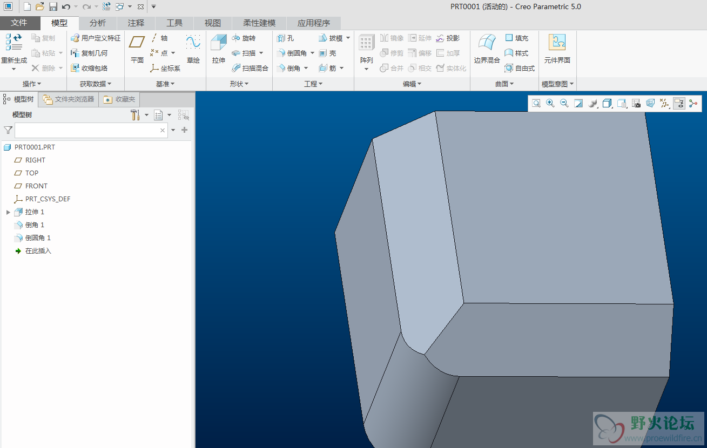Open the Folder Browser (文件夹浏览器) tab
Viewport: 707px width, 448px height.
(69, 99)
